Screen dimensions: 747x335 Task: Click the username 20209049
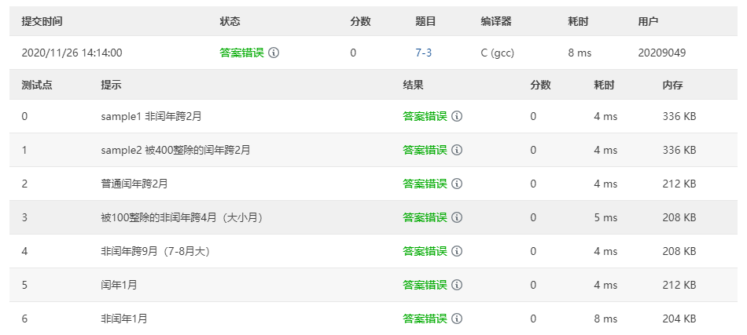pos(662,53)
